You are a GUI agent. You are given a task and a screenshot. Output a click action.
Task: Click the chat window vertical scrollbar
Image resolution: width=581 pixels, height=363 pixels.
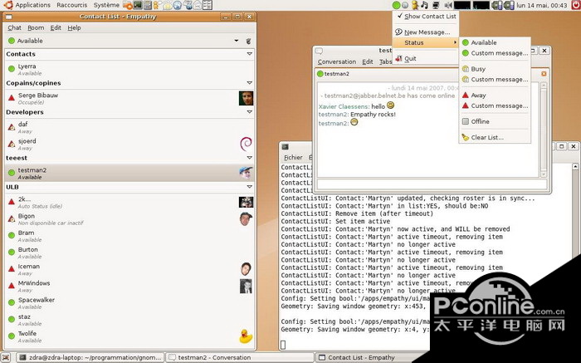pos(544,130)
